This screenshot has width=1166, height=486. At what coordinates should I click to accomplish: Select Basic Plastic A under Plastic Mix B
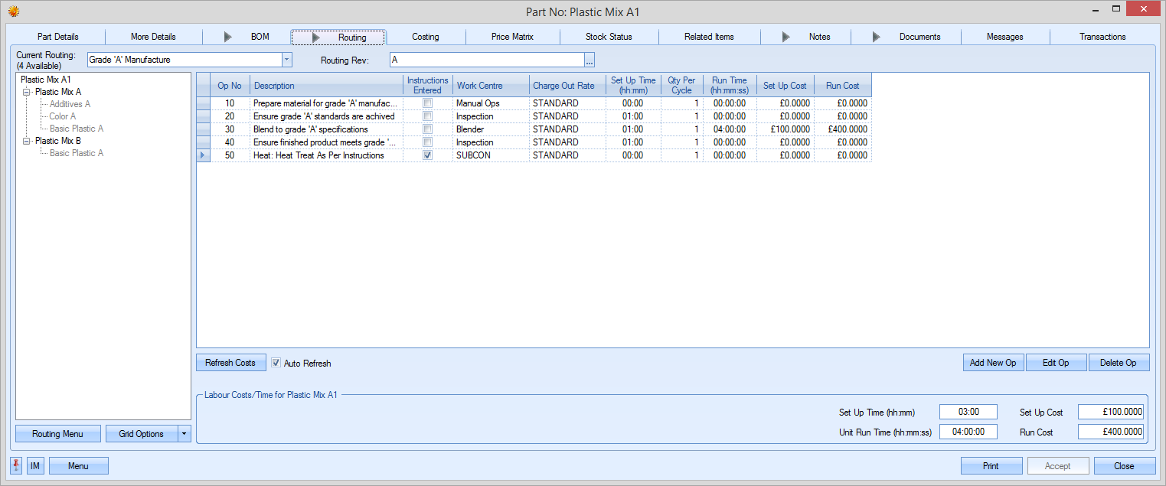76,153
